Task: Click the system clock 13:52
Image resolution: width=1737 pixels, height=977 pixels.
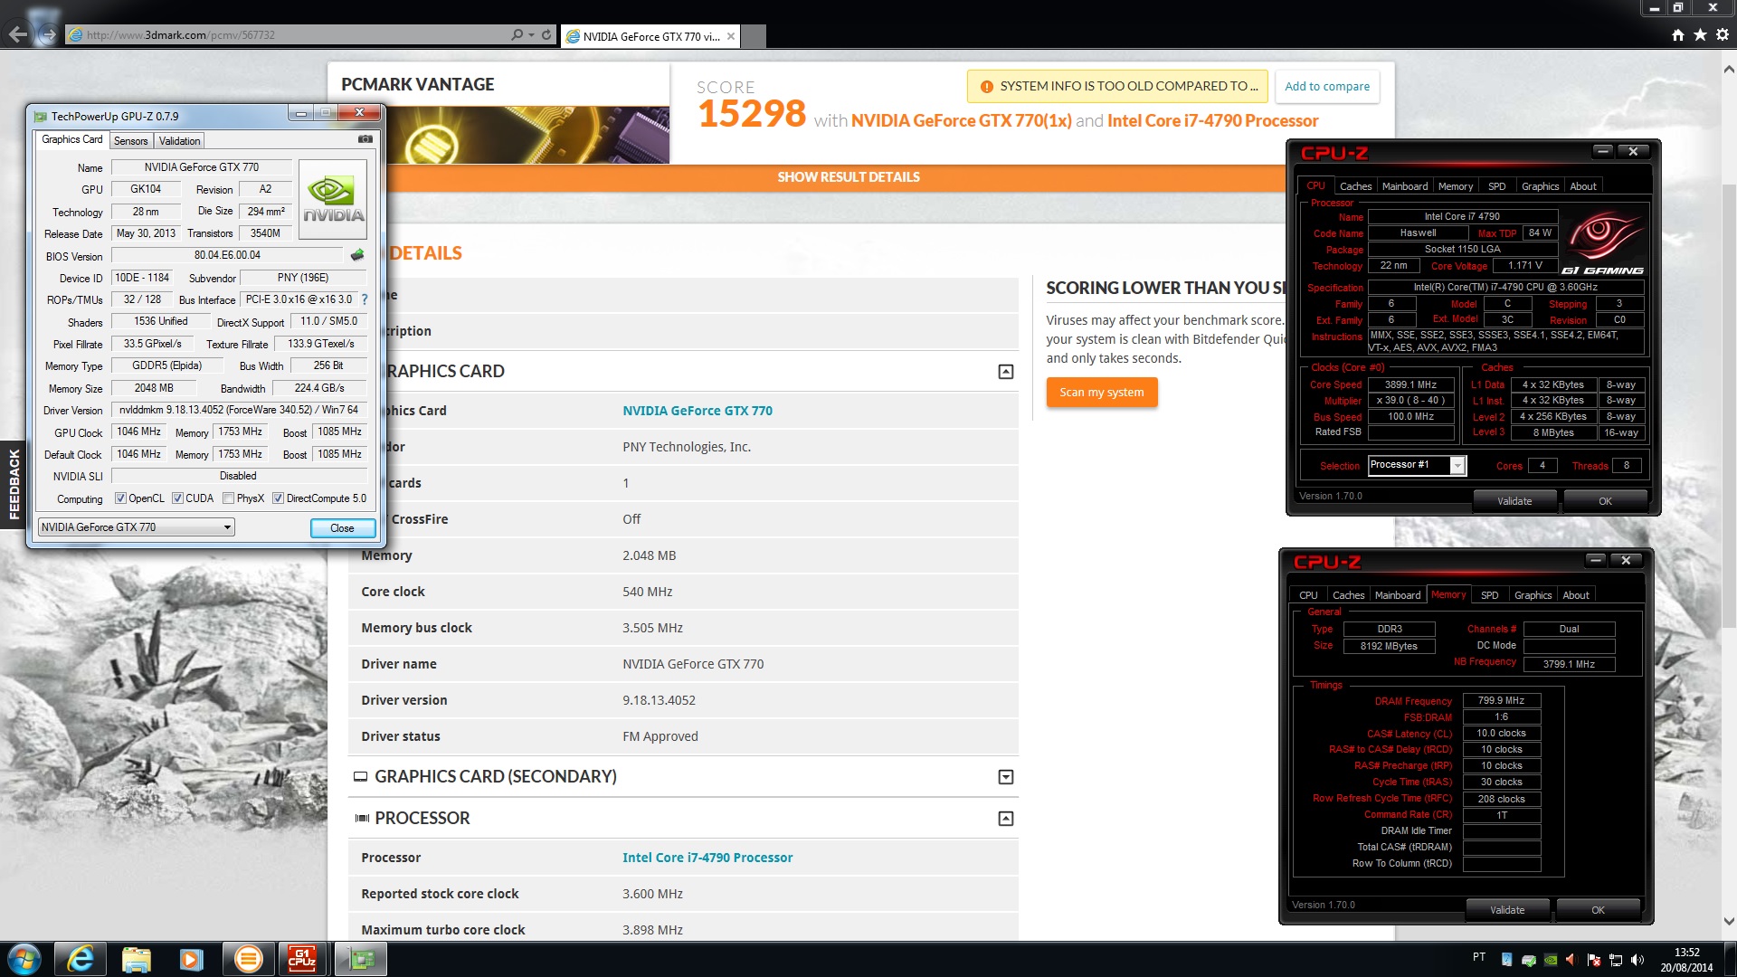Action: point(1686,952)
